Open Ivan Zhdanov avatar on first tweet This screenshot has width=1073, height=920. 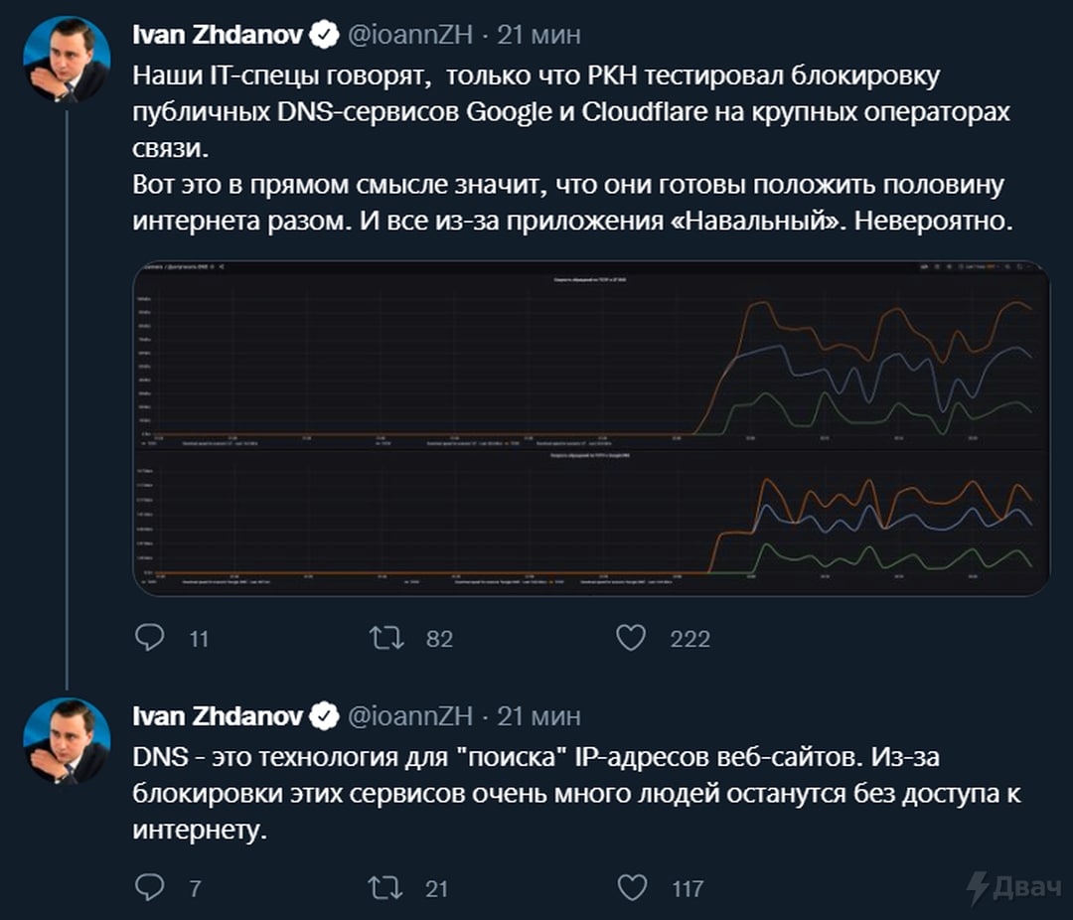[x=67, y=60]
